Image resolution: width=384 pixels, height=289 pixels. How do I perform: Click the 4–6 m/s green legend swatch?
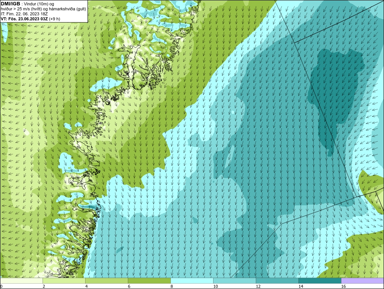pos(107,281)
